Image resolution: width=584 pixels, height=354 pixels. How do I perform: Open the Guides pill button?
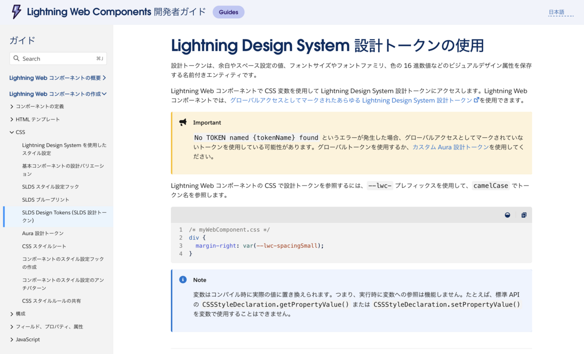tap(228, 12)
